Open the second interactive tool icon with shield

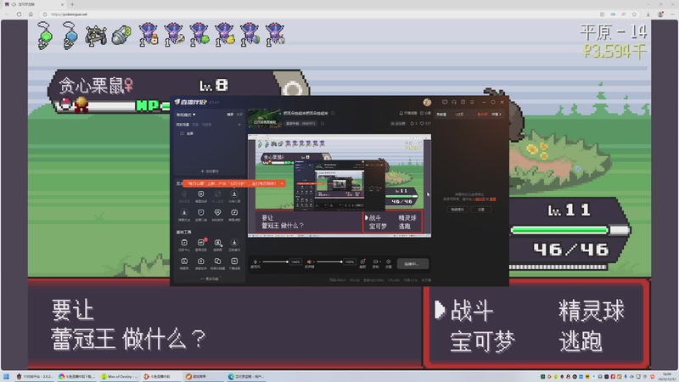(x=200, y=196)
